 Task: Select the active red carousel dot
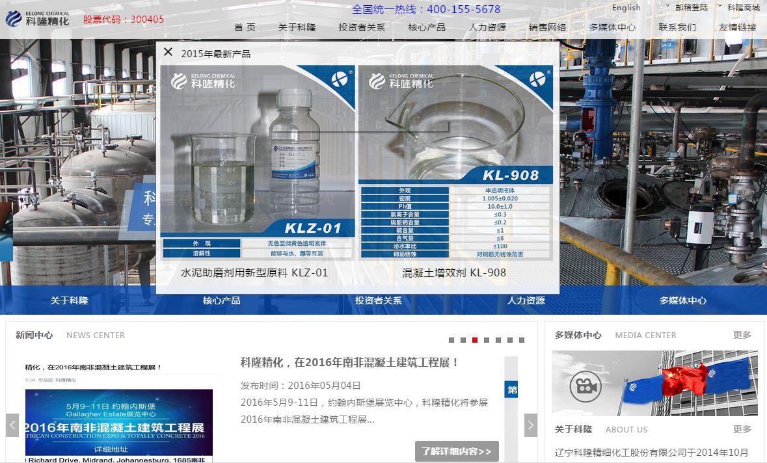pyautogui.click(x=475, y=340)
